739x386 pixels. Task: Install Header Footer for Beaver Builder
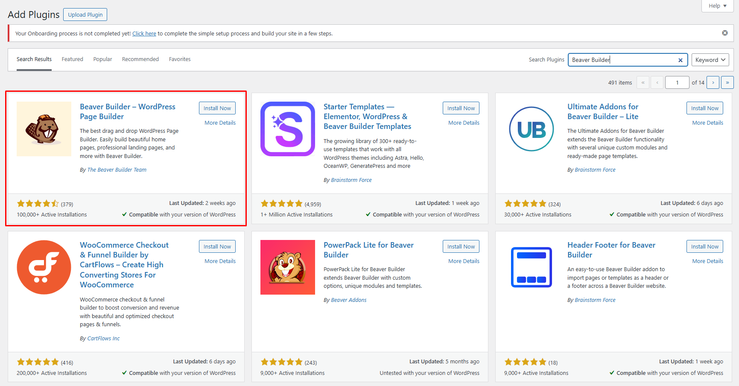pos(705,246)
